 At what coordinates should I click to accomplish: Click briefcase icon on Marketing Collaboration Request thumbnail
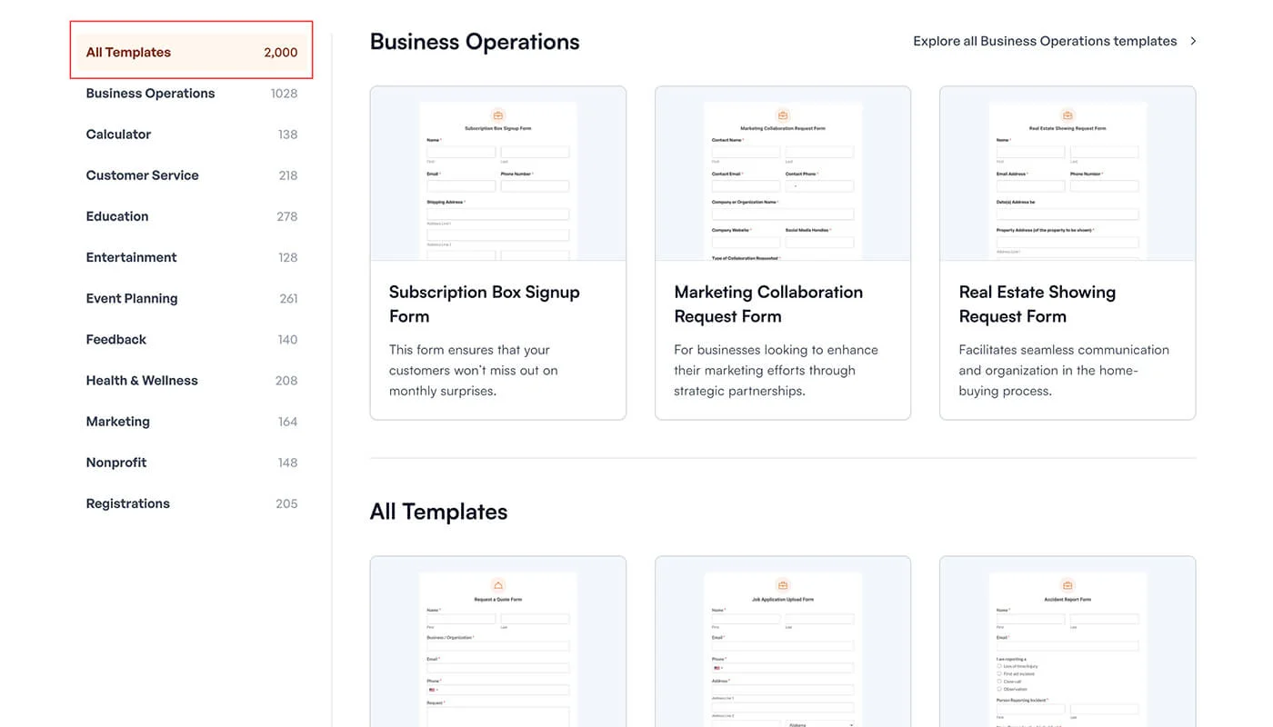click(x=782, y=115)
